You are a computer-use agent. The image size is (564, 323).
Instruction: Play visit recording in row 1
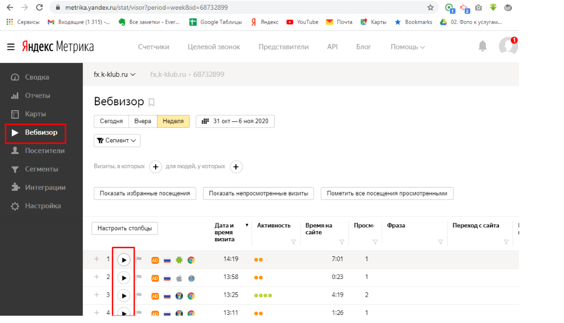(x=124, y=260)
